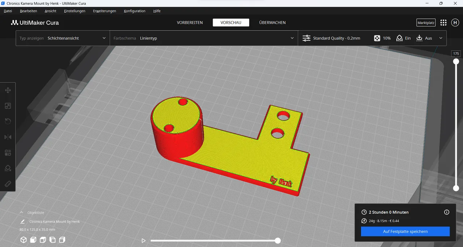The image size is (463, 247).
Task: Select the front camera view icon
Action: (x=33, y=239)
